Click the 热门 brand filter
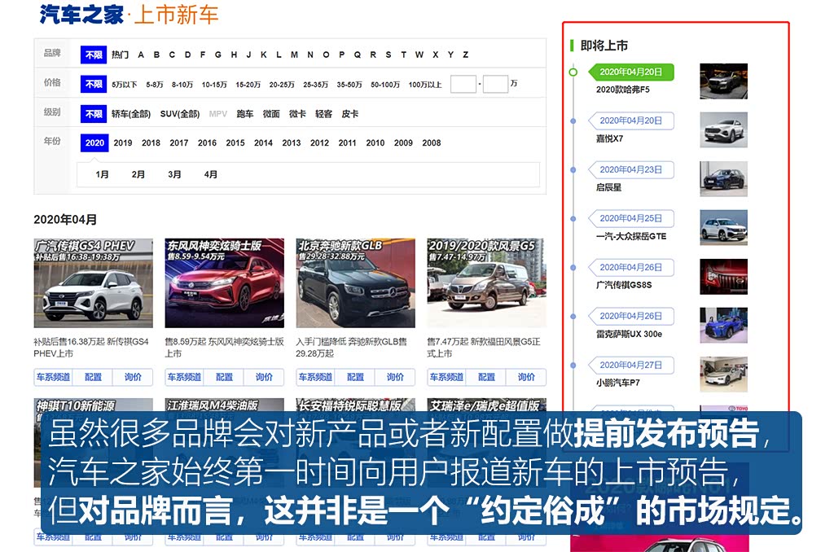Screen dimensions: 834x552 point(120,55)
